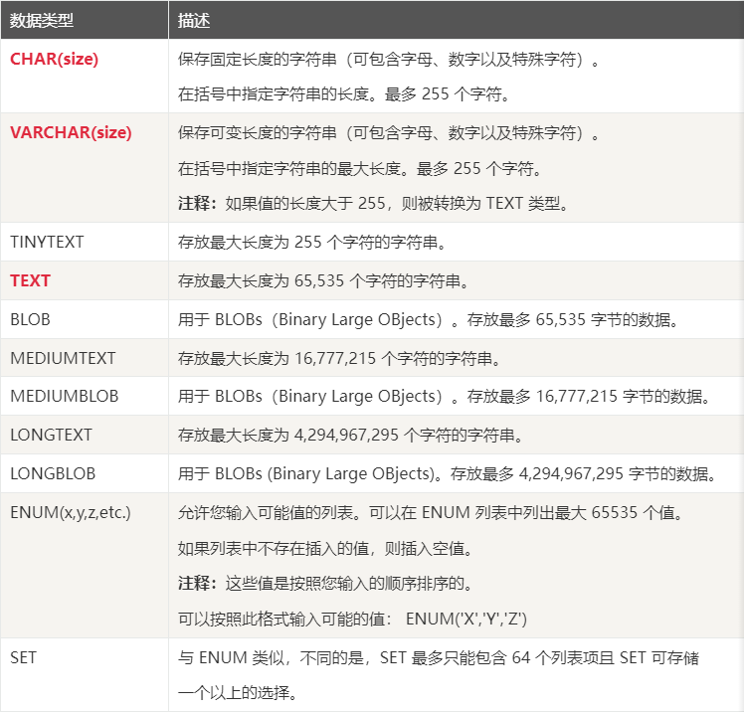
Task: Select the TINYTEXT cell in first column
Action: coord(47,242)
